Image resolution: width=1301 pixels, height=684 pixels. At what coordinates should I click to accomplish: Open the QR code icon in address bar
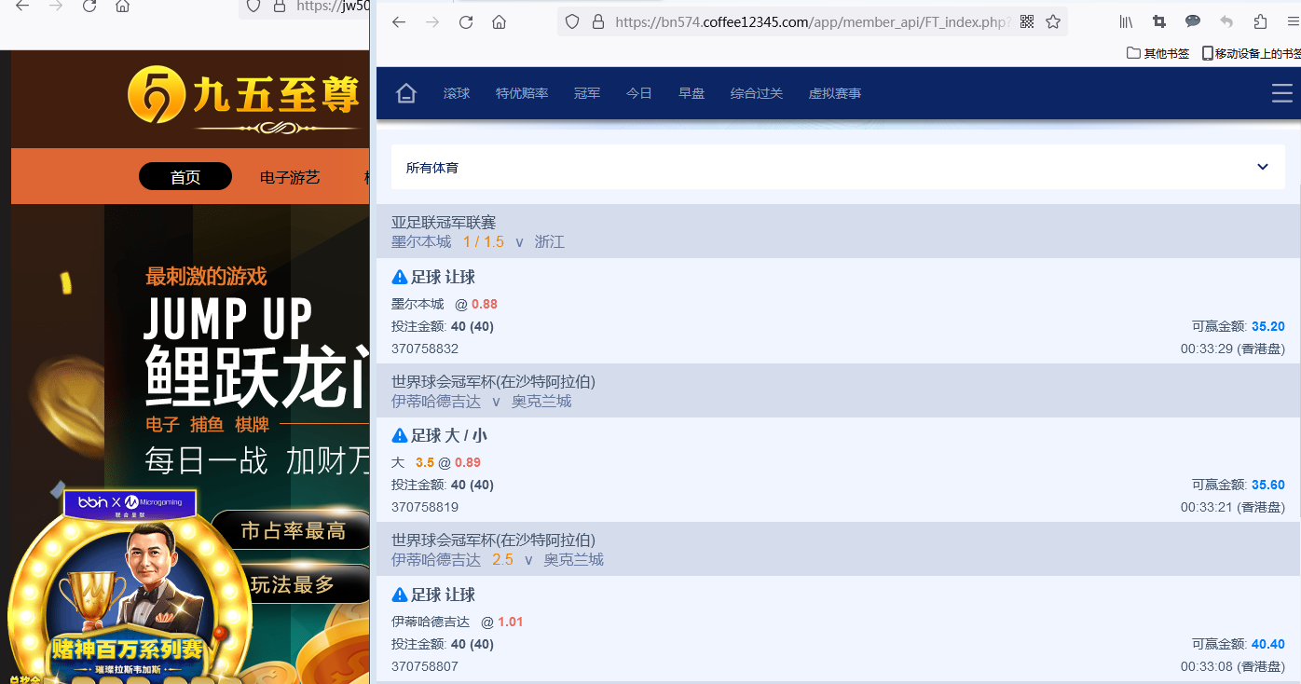pyautogui.click(x=1027, y=22)
